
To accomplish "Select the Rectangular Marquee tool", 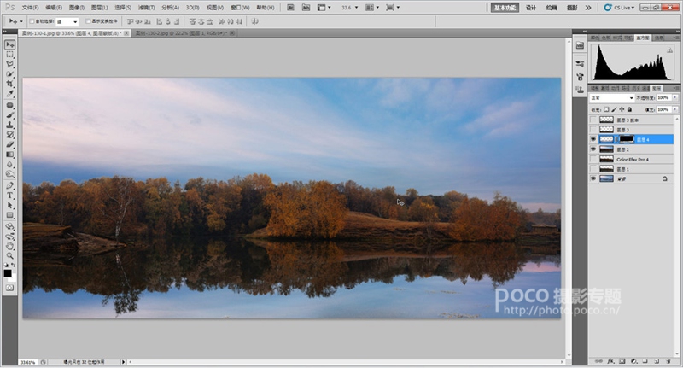I will click(x=9, y=55).
